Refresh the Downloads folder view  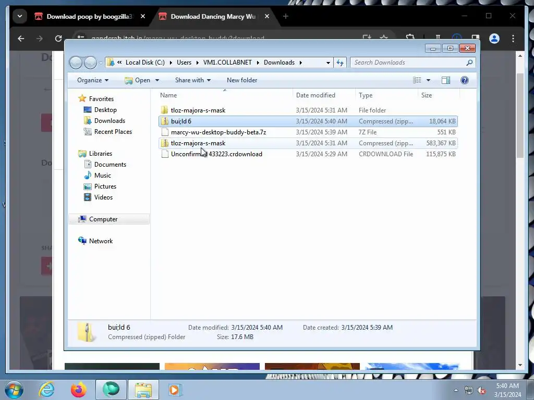[340, 63]
